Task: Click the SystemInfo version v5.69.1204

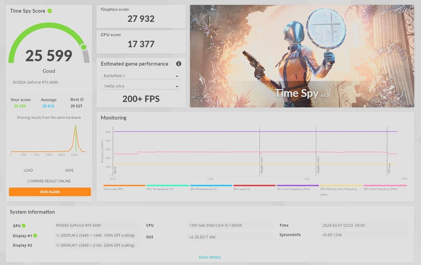Action: point(364,235)
